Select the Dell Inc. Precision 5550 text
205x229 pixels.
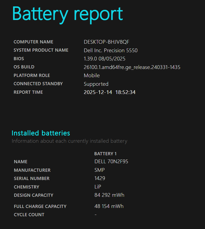(x=111, y=50)
